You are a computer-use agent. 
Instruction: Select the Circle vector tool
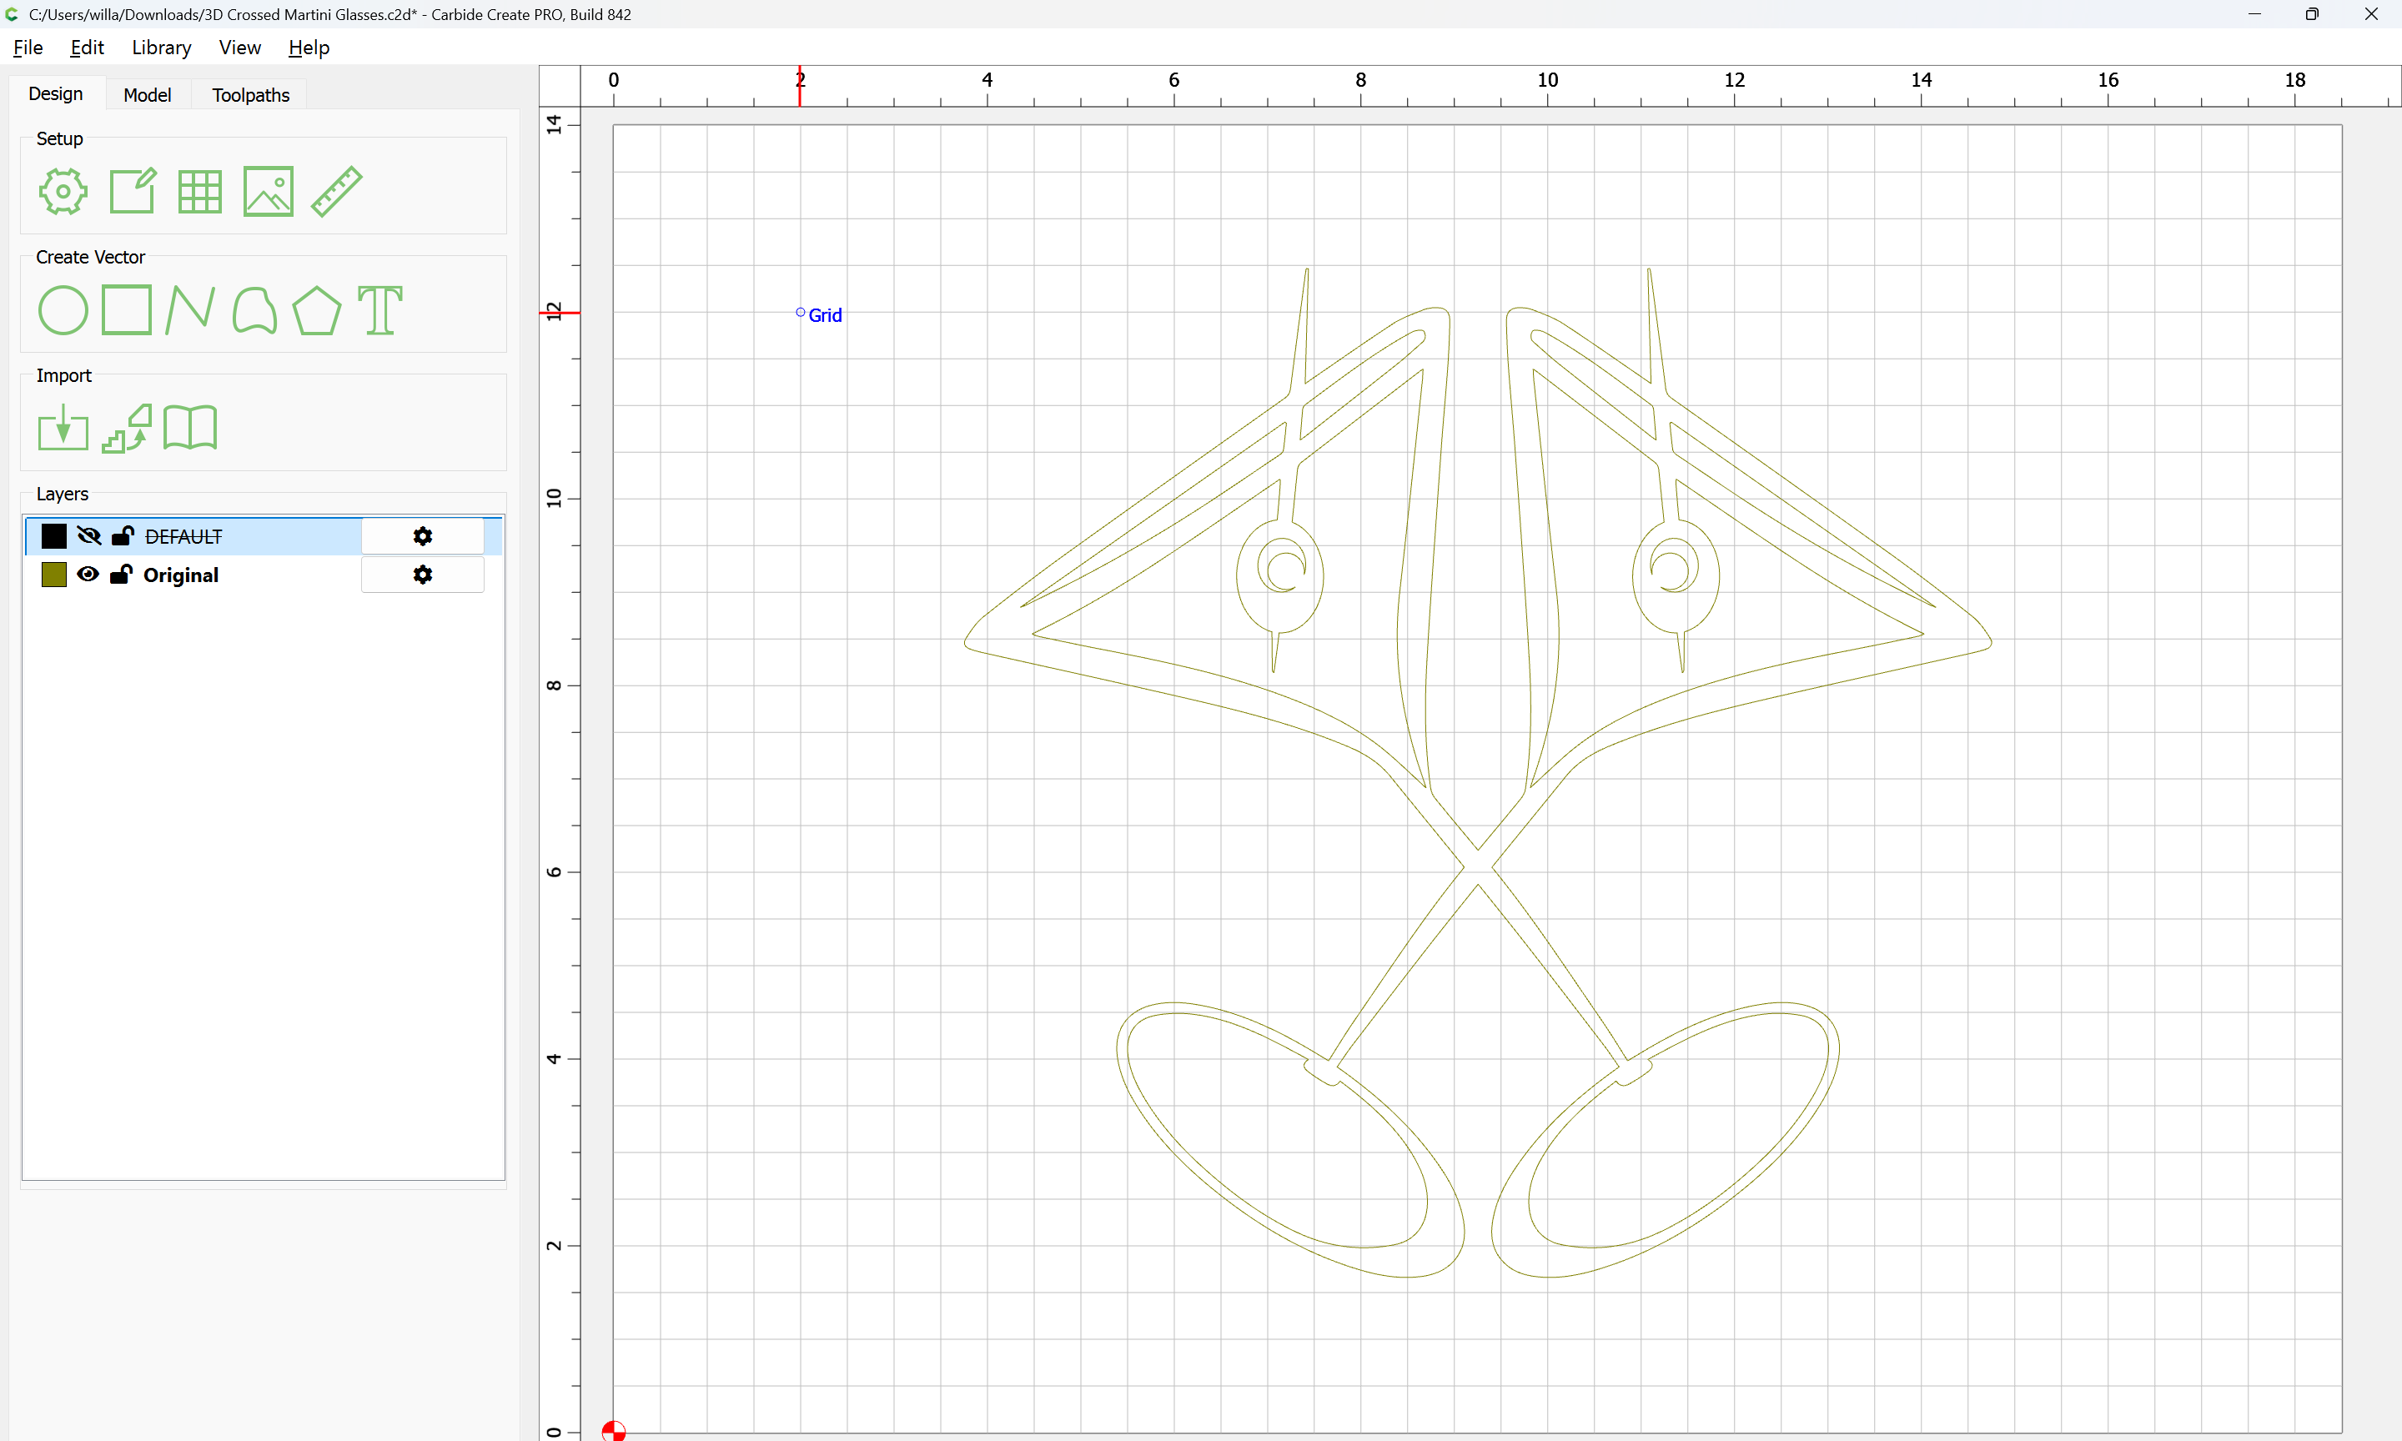tap(63, 311)
